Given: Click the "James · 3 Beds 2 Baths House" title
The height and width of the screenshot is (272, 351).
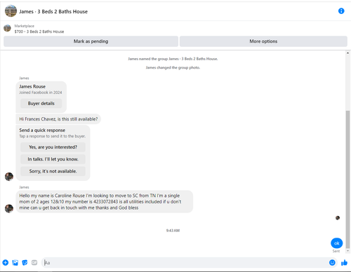Looking at the screenshot, I should 53,11.
